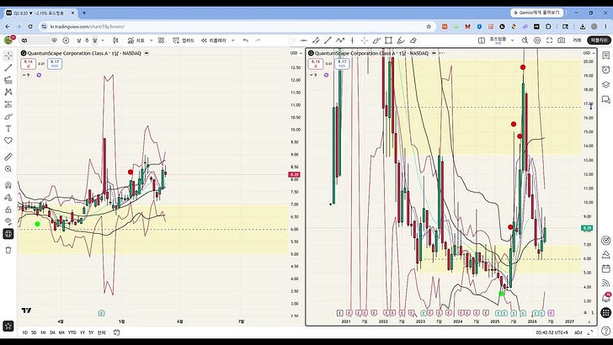Toggle magnet mode in left toolbar
The width and height of the screenshot is (613, 345).
(8, 185)
